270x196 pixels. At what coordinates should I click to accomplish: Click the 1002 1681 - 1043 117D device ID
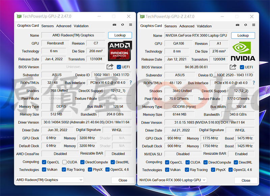click(x=112, y=75)
